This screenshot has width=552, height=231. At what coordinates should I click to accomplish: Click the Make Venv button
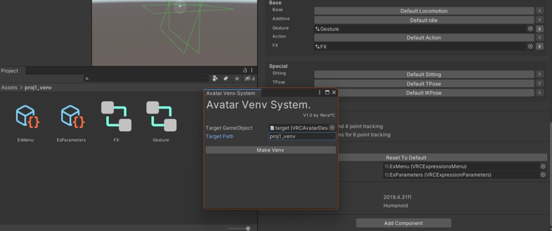point(271,150)
